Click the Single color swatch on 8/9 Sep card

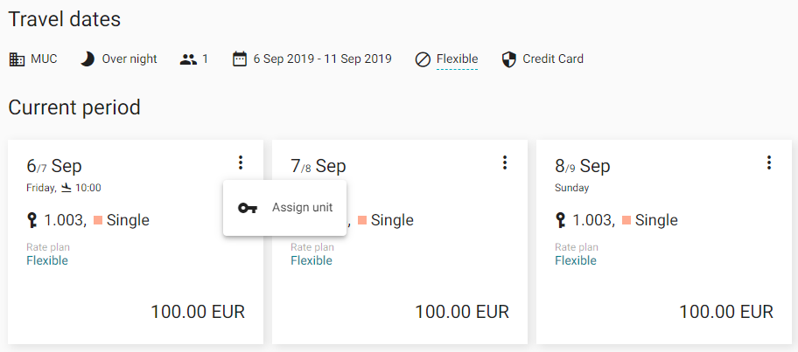(x=626, y=220)
